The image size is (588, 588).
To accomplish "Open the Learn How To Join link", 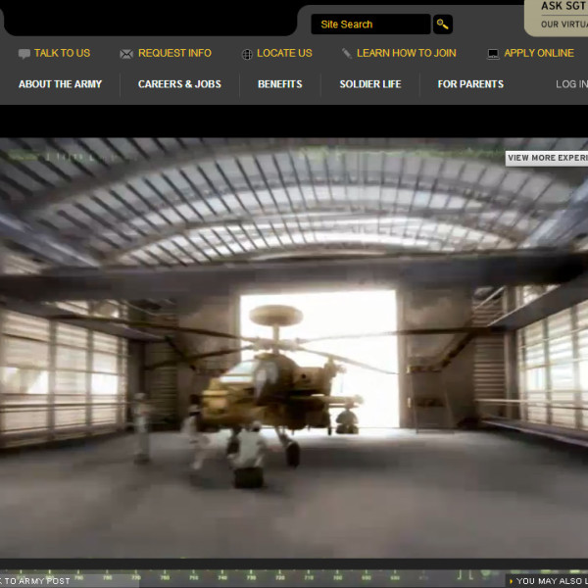I will point(407,53).
